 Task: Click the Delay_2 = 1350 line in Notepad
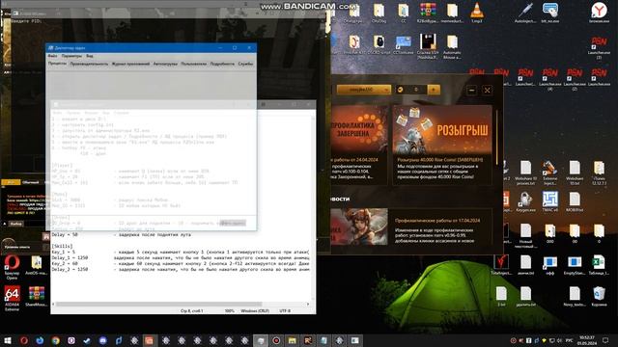click(x=181, y=270)
